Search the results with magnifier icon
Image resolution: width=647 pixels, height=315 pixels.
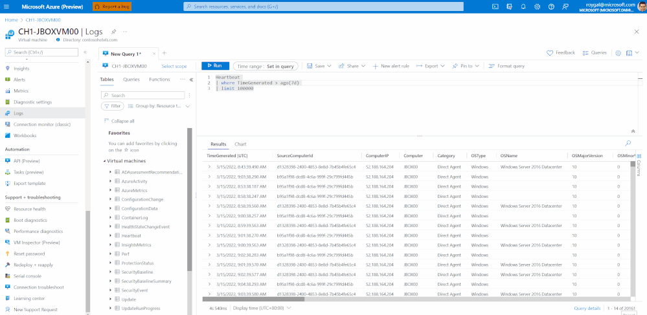tap(628, 143)
